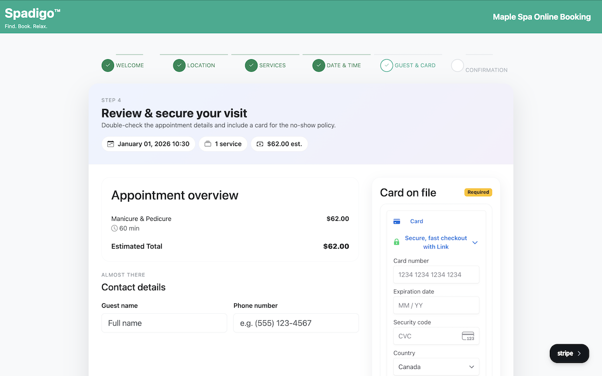Click the clock icon next to 60 min

[x=114, y=228]
